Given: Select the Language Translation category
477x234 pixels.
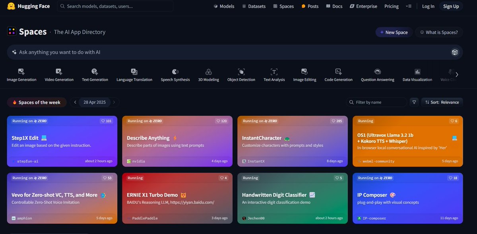Looking at the screenshot, I should click(x=134, y=75).
